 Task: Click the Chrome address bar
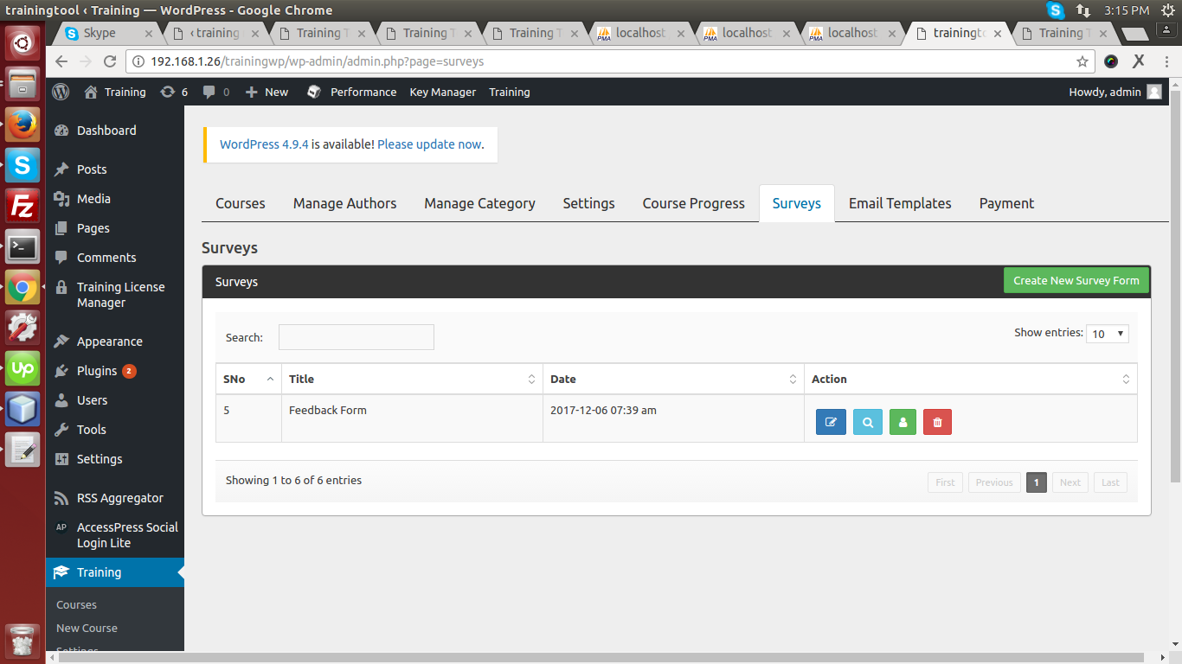(x=610, y=61)
